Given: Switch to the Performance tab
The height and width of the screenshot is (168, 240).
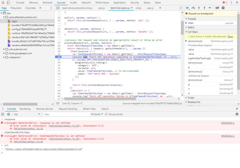Looking at the screenshot, I should coord(102,3).
